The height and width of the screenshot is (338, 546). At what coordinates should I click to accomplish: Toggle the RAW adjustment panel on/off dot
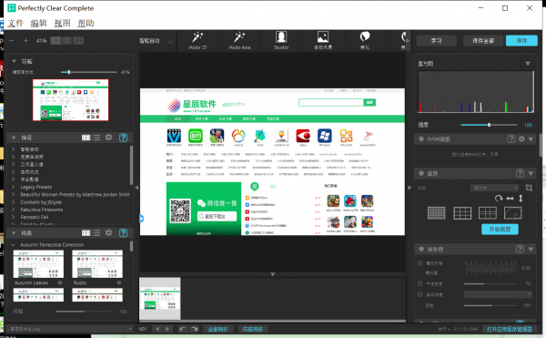tap(421, 139)
